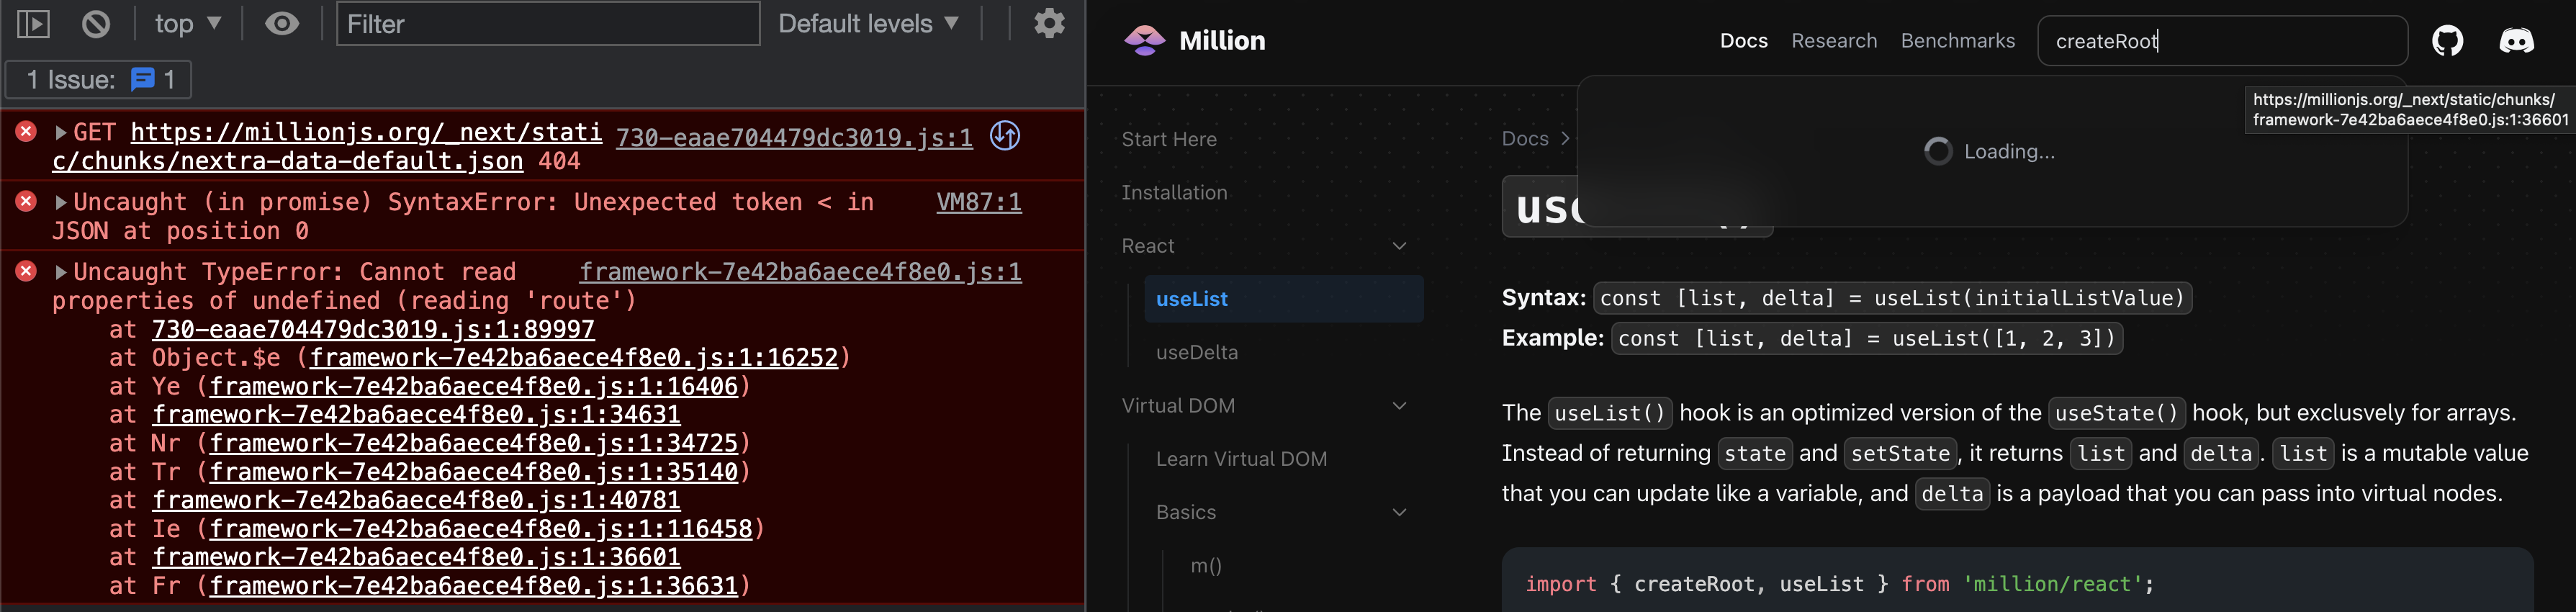Open Fr stack frame link 1:36631
This screenshot has height=612, width=2576.
[x=473, y=586]
